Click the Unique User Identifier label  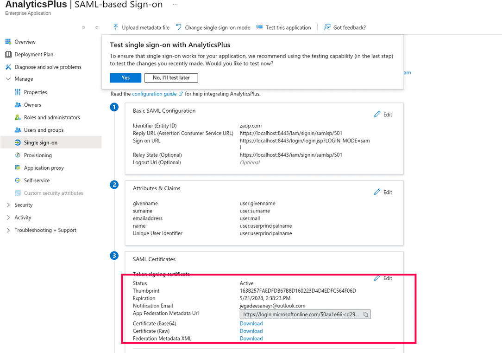click(x=157, y=233)
